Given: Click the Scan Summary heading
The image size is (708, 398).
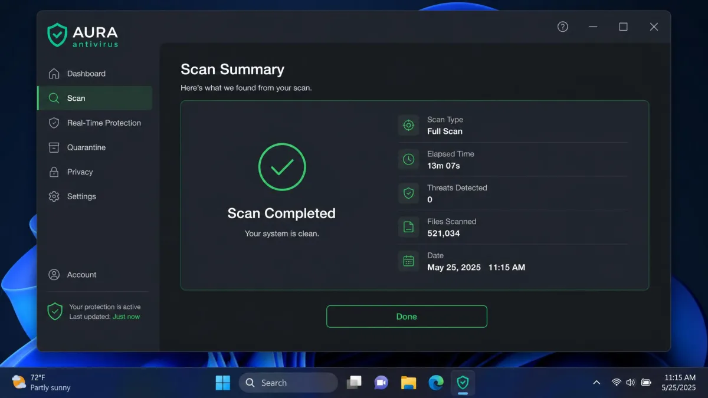Looking at the screenshot, I should [232, 70].
